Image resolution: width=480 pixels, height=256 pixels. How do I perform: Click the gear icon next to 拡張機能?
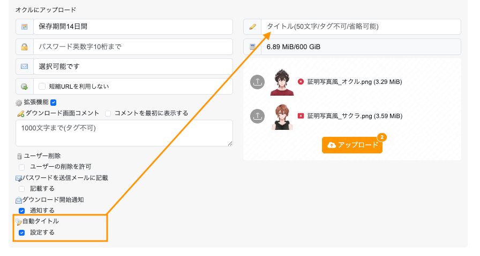click(19, 103)
